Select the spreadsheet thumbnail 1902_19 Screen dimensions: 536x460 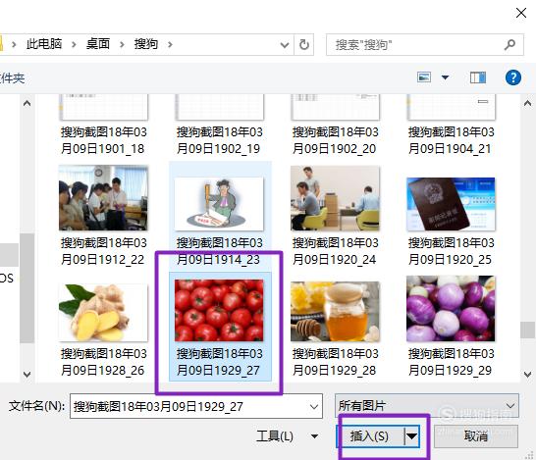point(219,107)
